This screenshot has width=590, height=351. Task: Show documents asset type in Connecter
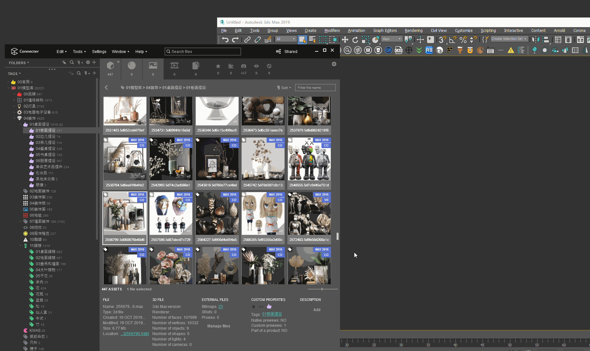point(196,69)
